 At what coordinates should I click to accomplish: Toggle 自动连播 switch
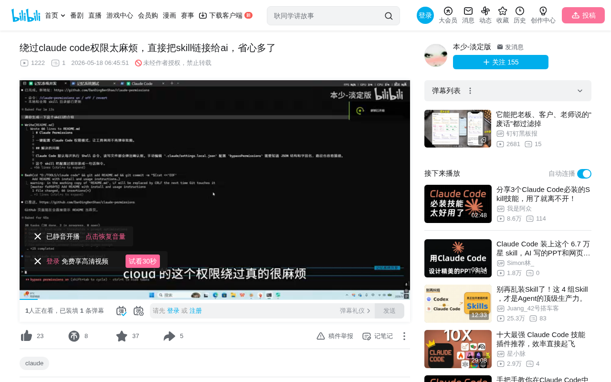pos(584,174)
